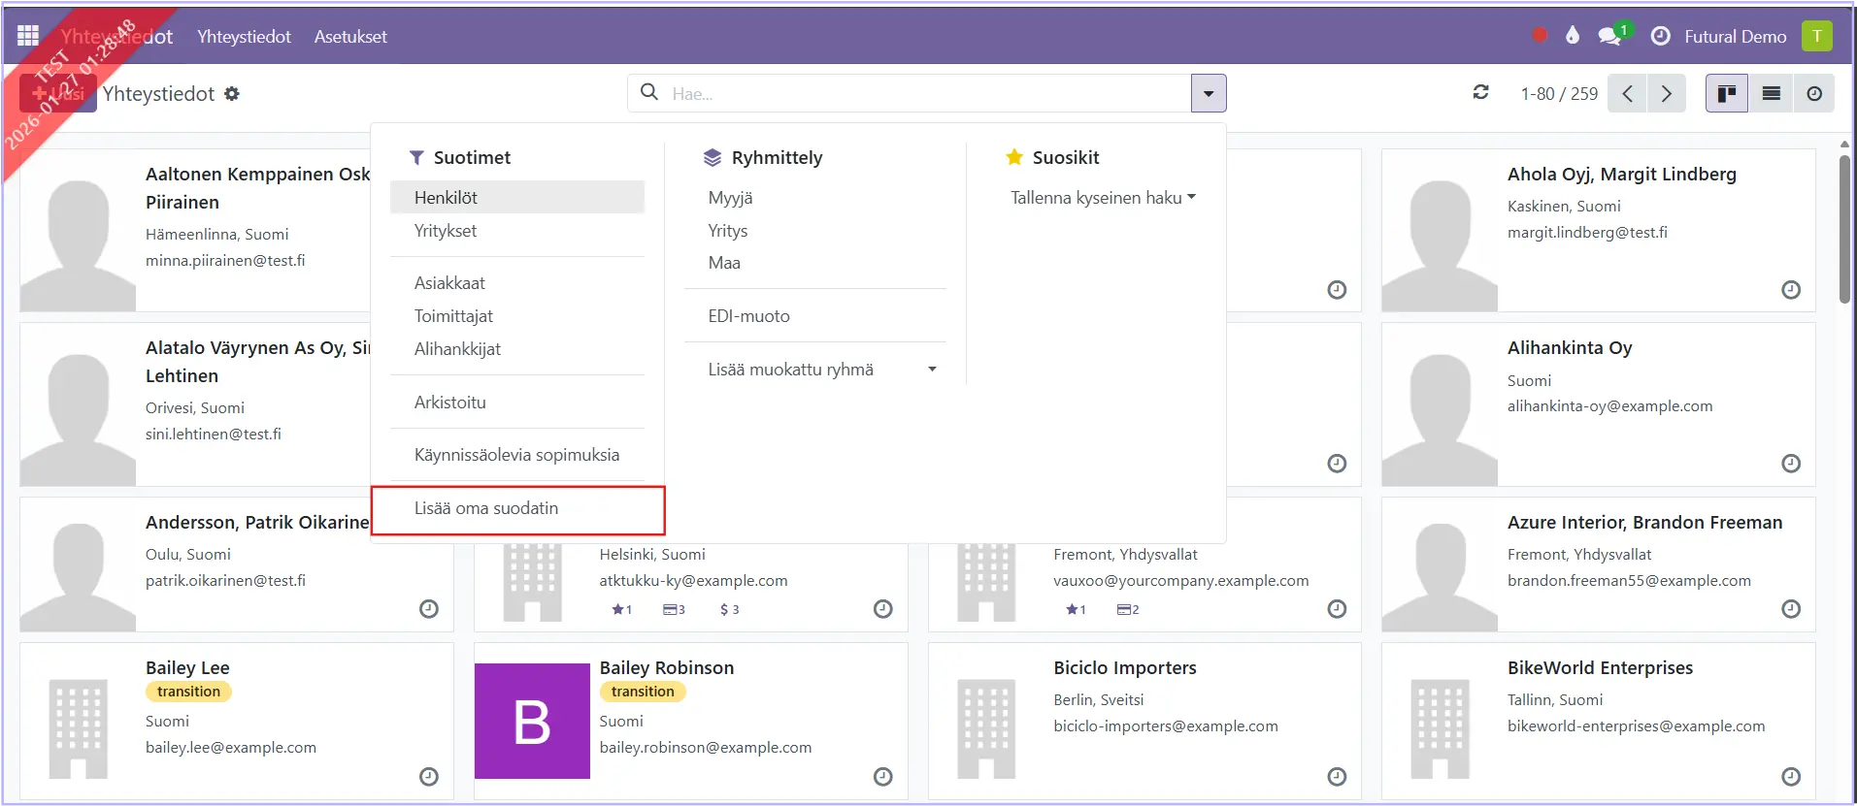Switch to list view icon

click(1771, 93)
